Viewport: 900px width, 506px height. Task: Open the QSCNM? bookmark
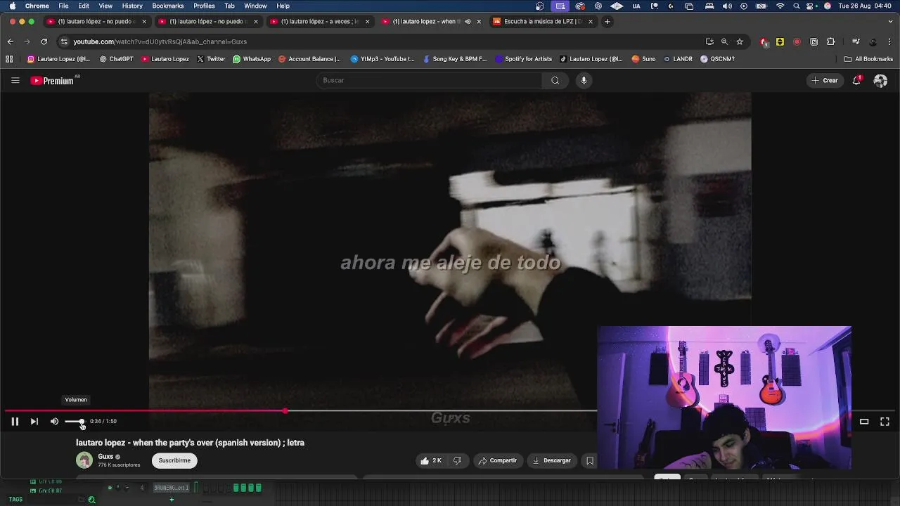717,59
